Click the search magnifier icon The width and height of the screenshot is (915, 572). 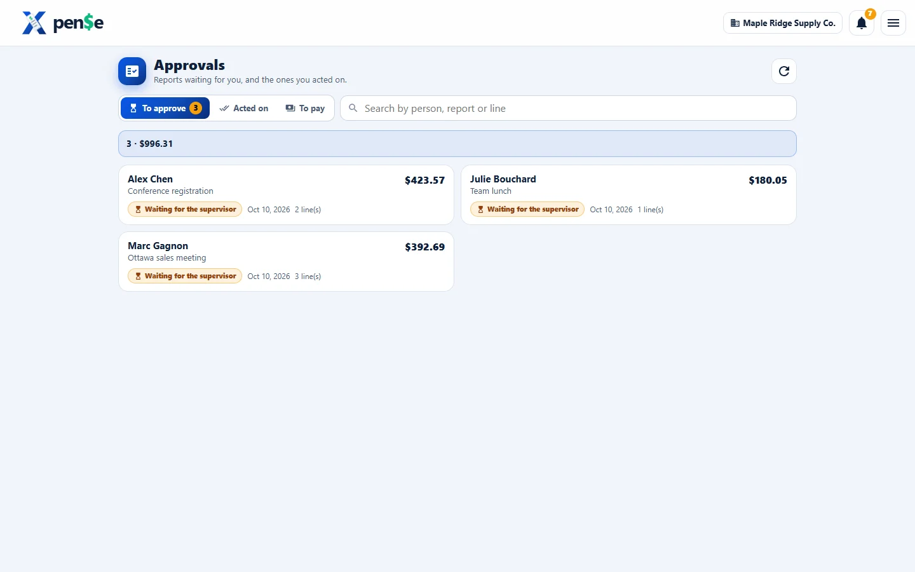pos(353,108)
